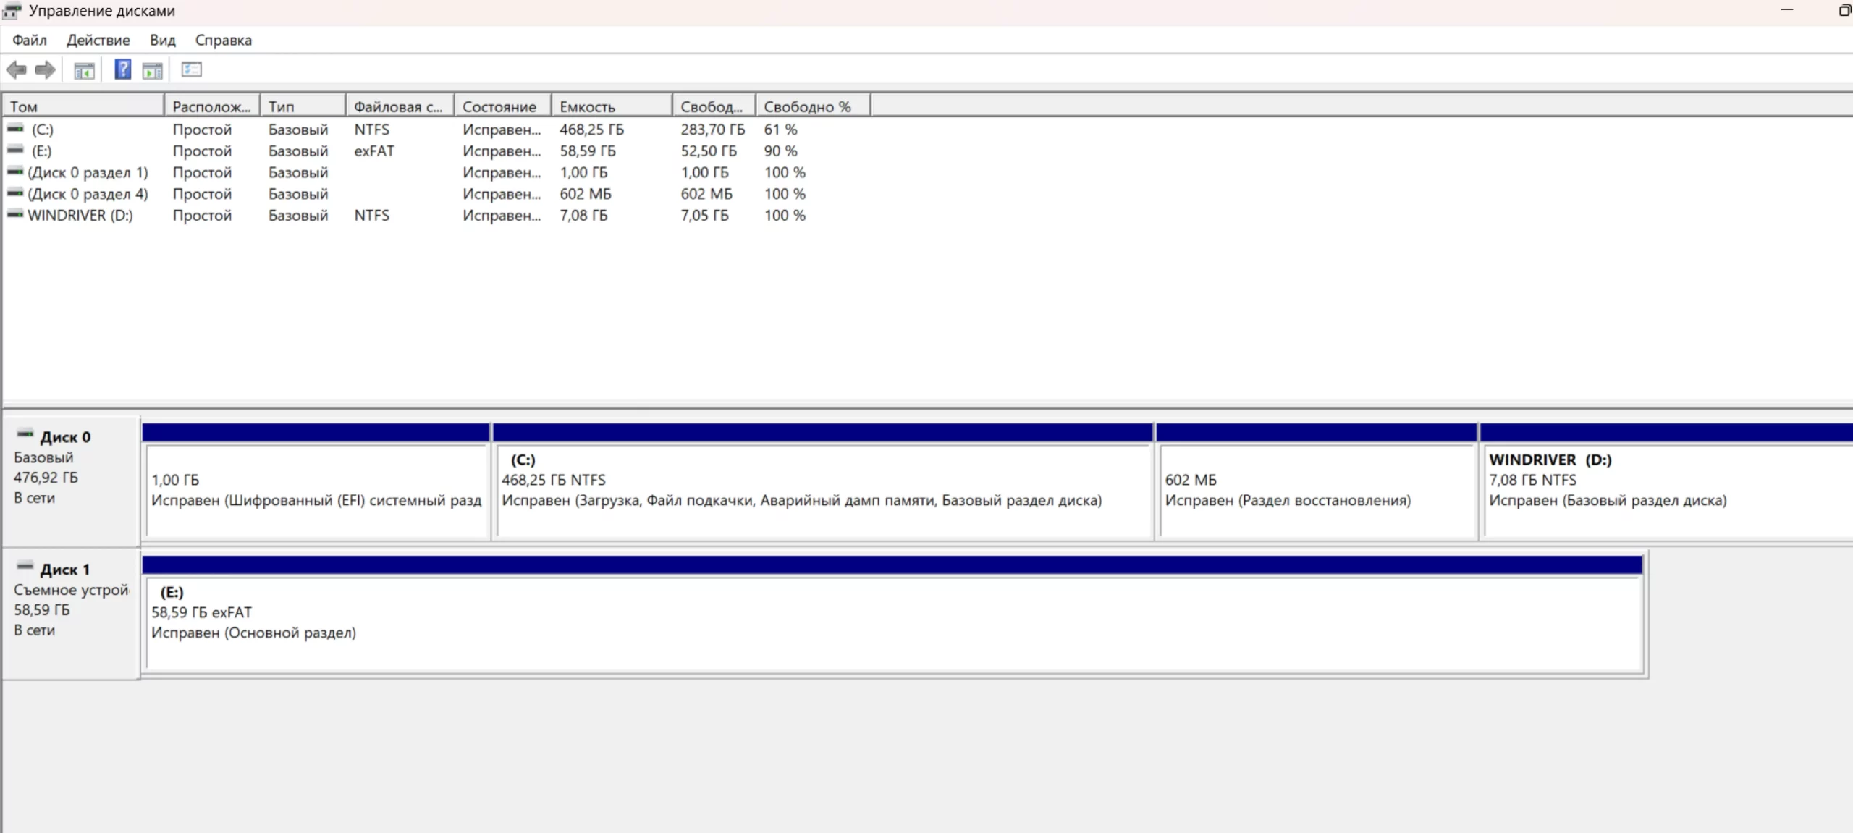
Task: Select the (C:) 468,25 ГБ NTFS partition block
Action: pos(822,489)
